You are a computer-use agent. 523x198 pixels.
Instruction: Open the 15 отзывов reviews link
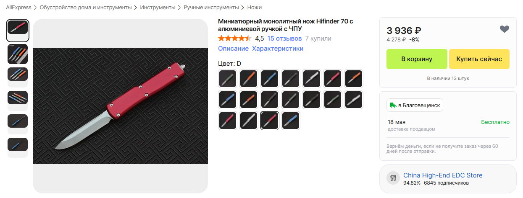click(x=284, y=39)
